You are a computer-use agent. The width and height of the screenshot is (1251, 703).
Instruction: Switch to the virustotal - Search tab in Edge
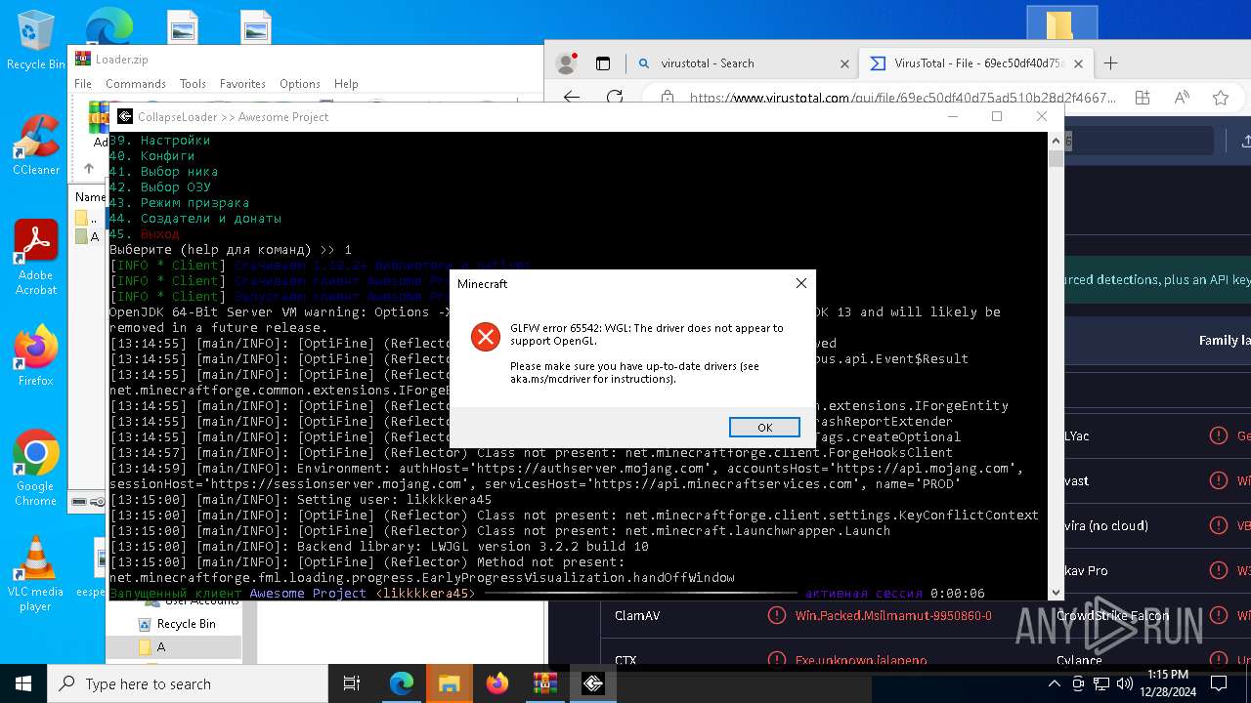[x=743, y=63]
